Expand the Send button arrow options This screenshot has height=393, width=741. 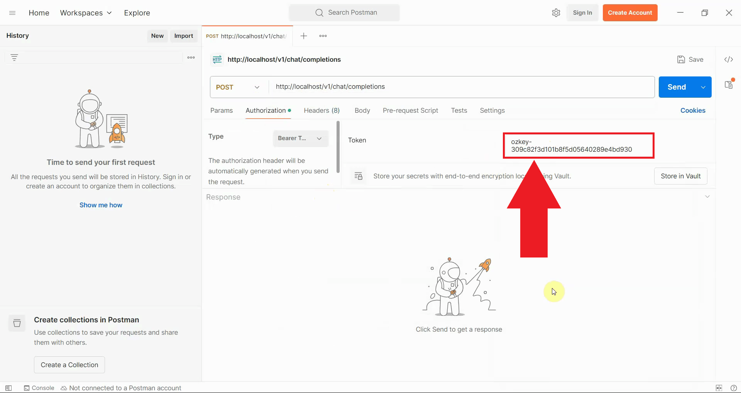point(703,87)
